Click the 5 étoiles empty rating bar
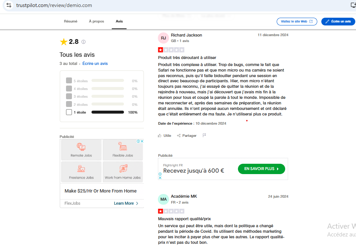The height and width of the screenshot is (246, 356). (108, 80)
